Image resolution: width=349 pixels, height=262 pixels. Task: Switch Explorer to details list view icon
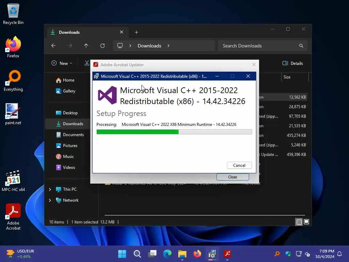tap(299, 222)
